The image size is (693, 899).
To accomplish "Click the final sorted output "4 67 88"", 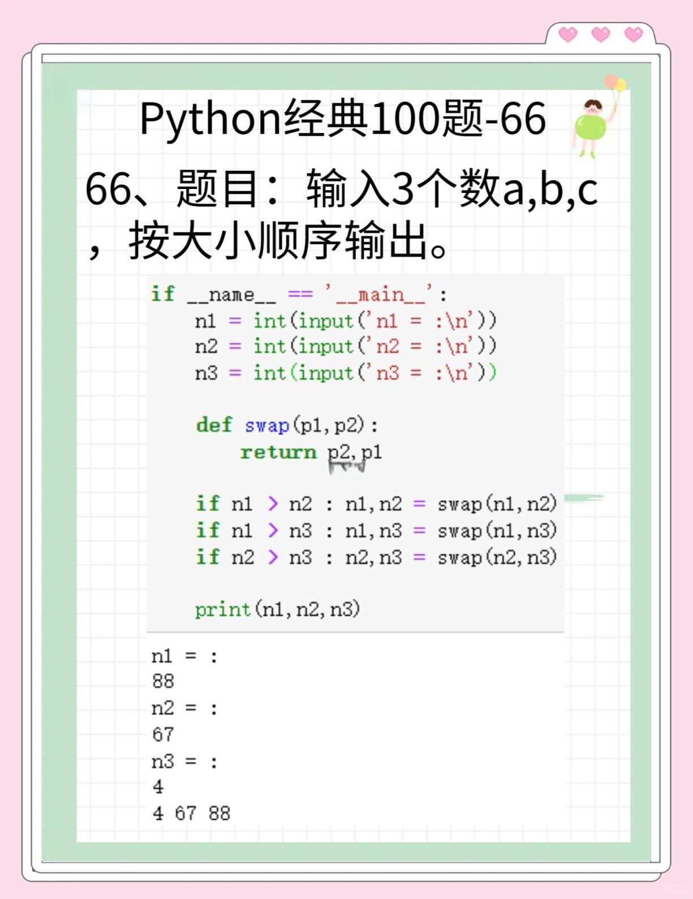I will click(191, 814).
